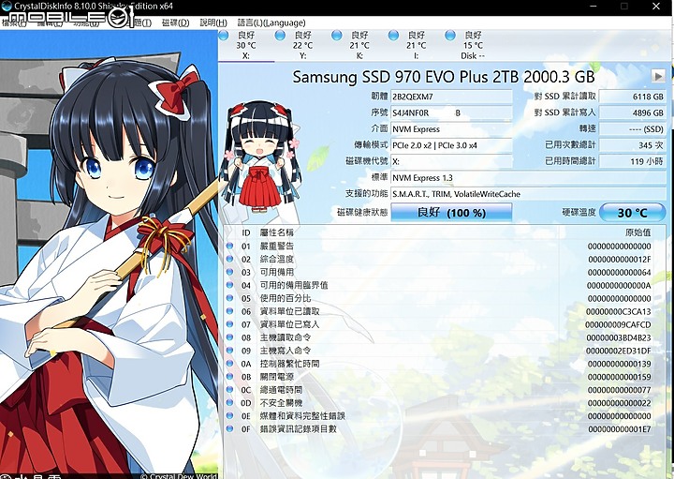Screen dimensions: 674x479
Task: Select raw value 0000000000000077
Action: [620, 390]
